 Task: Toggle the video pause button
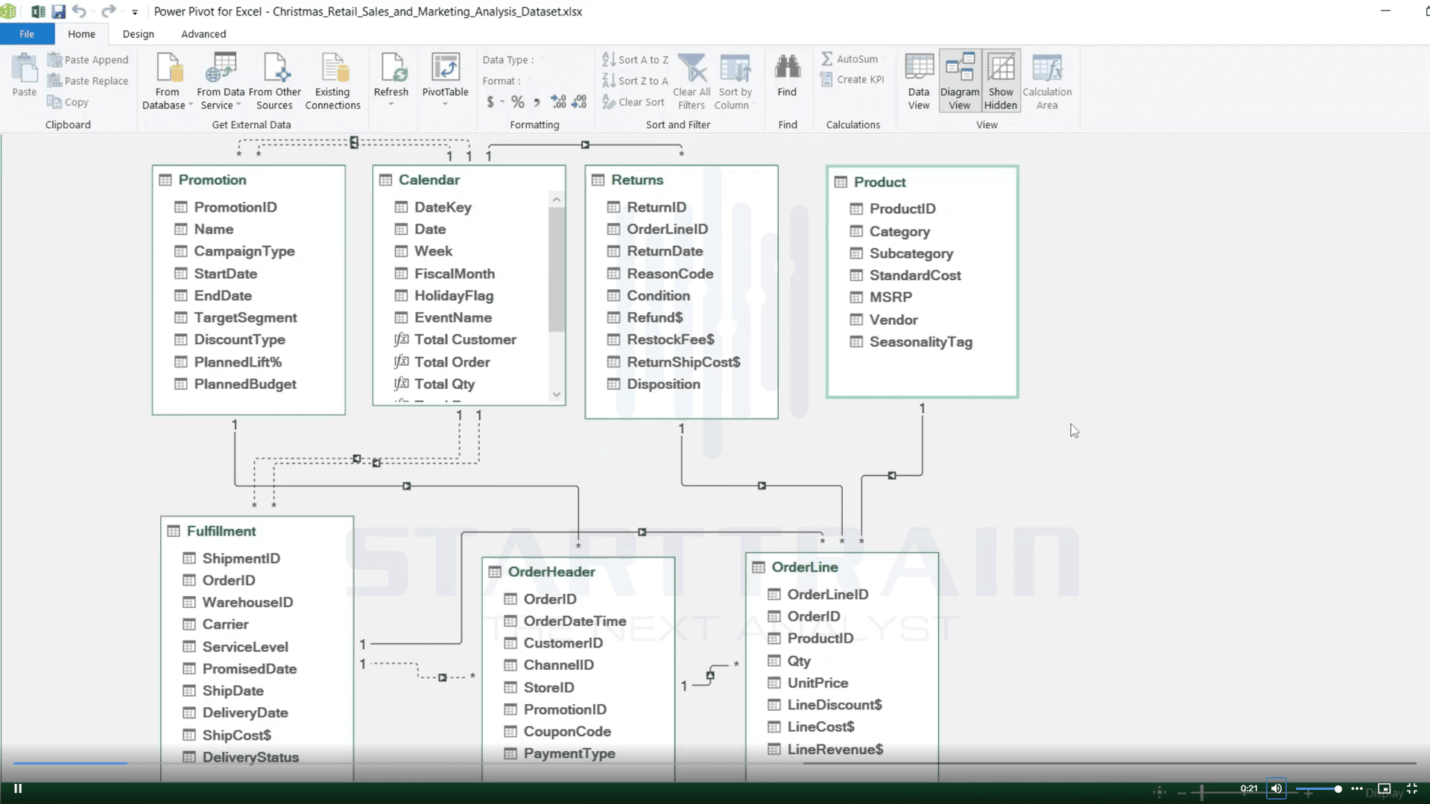click(18, 788)
